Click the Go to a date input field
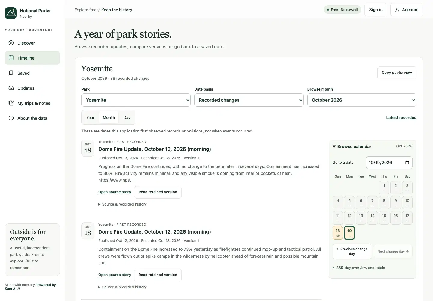433x301 pixels. tap(389, 163)
